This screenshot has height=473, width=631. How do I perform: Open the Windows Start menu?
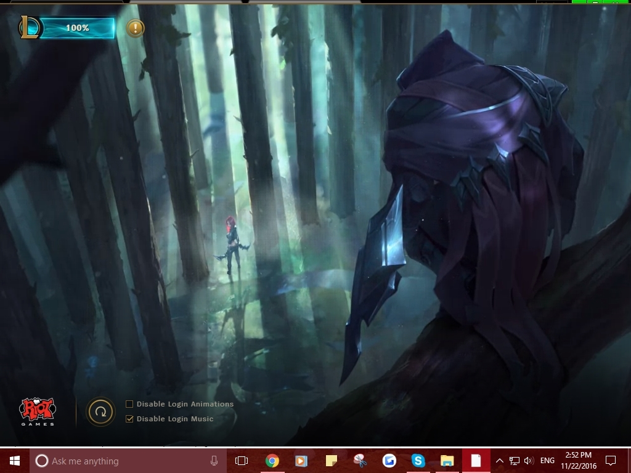coord(15,461)
